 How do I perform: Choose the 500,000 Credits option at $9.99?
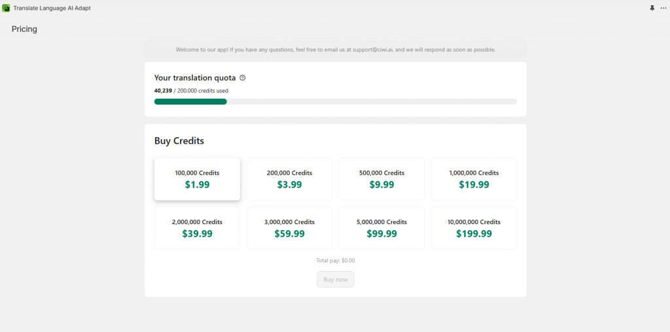click(381, 179)
